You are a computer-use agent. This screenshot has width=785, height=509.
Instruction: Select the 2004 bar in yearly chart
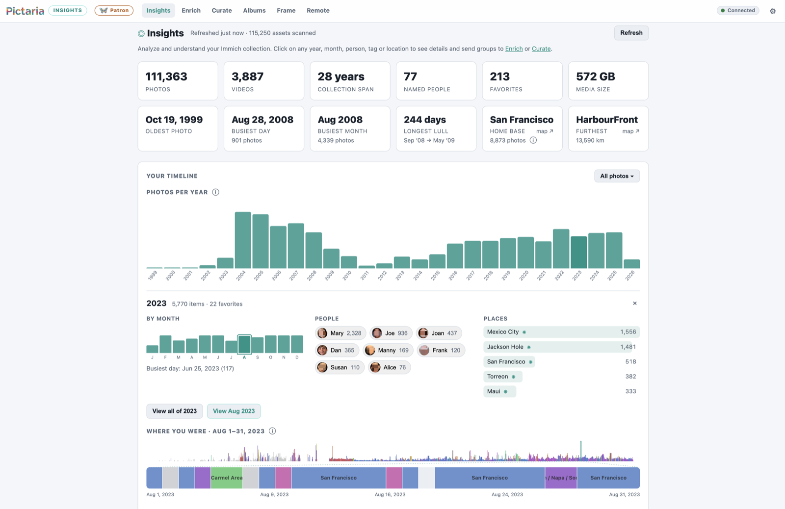243,240
